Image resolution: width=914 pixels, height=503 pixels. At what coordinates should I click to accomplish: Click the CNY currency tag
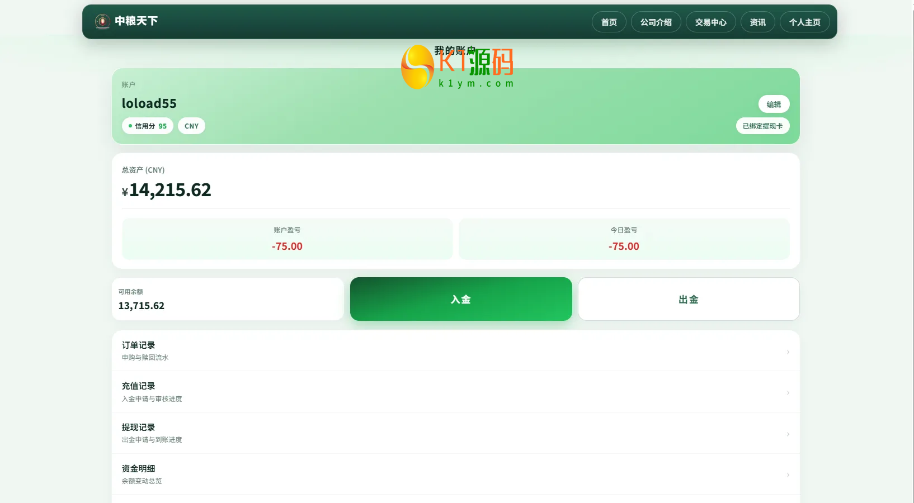pos(191,126)
